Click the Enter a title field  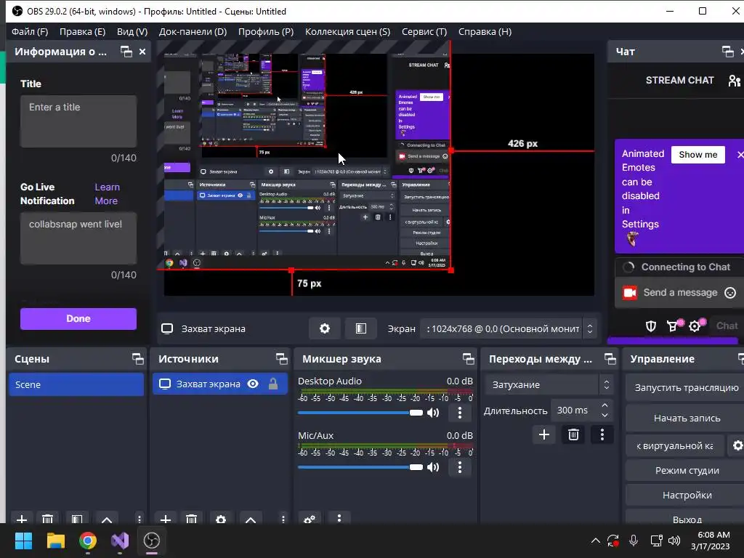pos(78,121)
